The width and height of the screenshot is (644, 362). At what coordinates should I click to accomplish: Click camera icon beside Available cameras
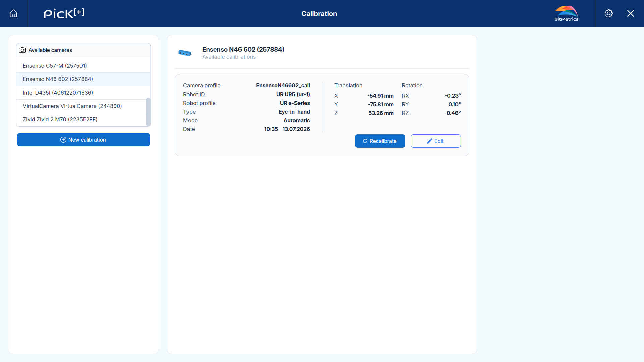tap(22, 50)
